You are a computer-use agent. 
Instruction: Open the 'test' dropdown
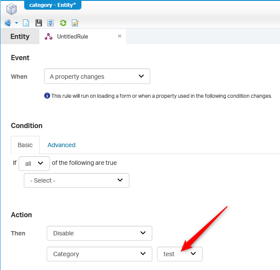[x=180, y=254]
